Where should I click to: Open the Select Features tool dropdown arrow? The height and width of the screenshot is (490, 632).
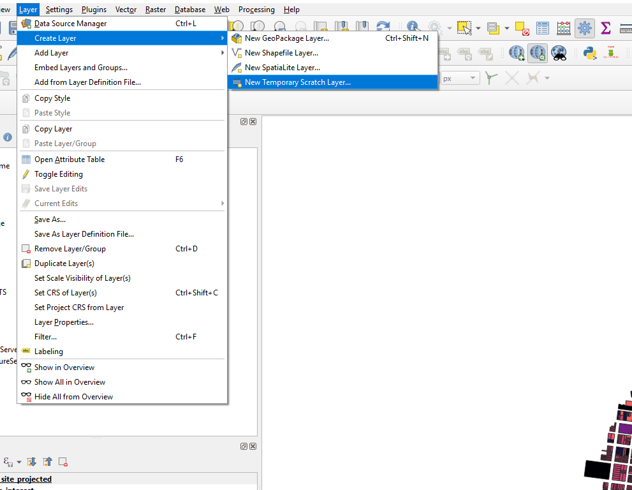(477, 28)
